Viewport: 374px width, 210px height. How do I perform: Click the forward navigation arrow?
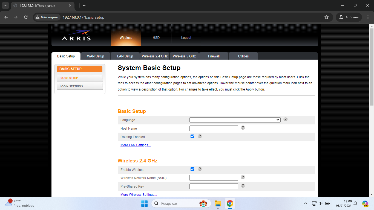16,17
